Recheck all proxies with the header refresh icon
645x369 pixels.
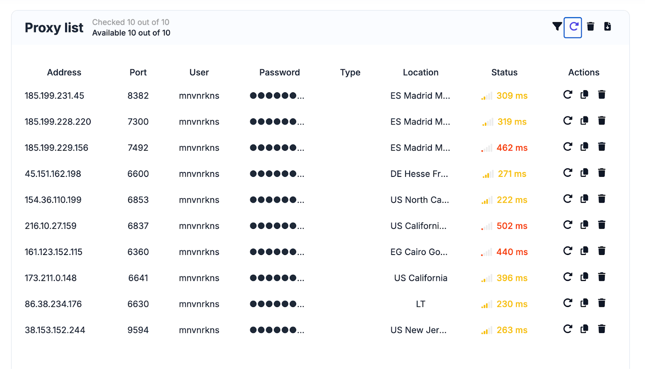(x=573, y=27)
